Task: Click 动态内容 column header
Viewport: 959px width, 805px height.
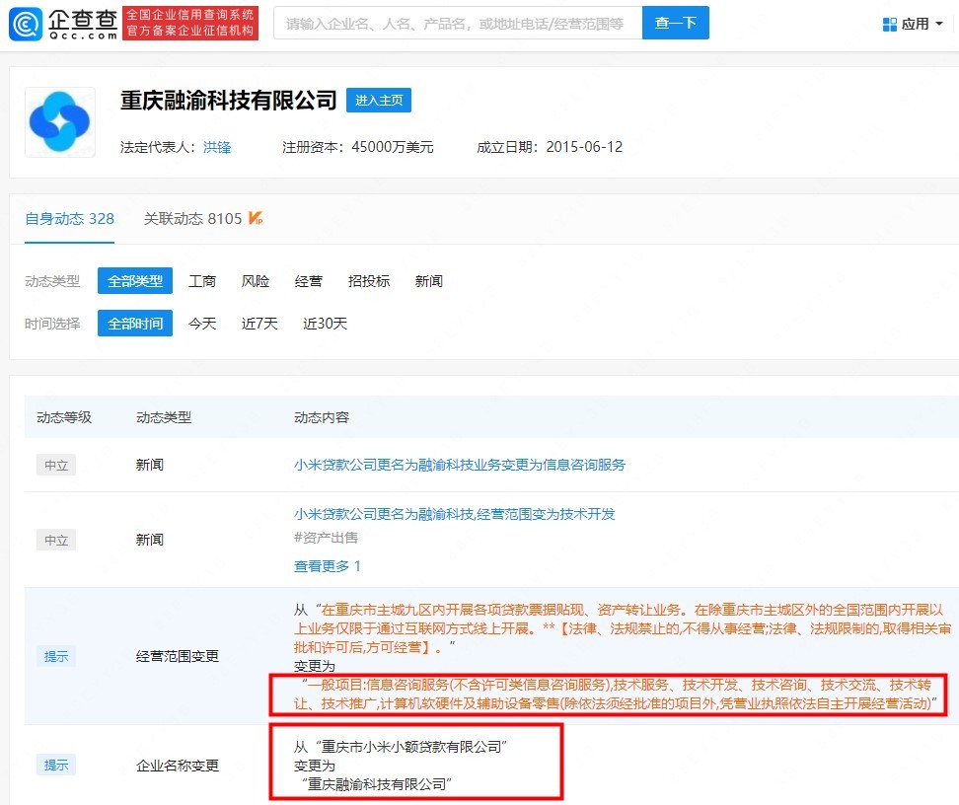Action: pos(321,417)
